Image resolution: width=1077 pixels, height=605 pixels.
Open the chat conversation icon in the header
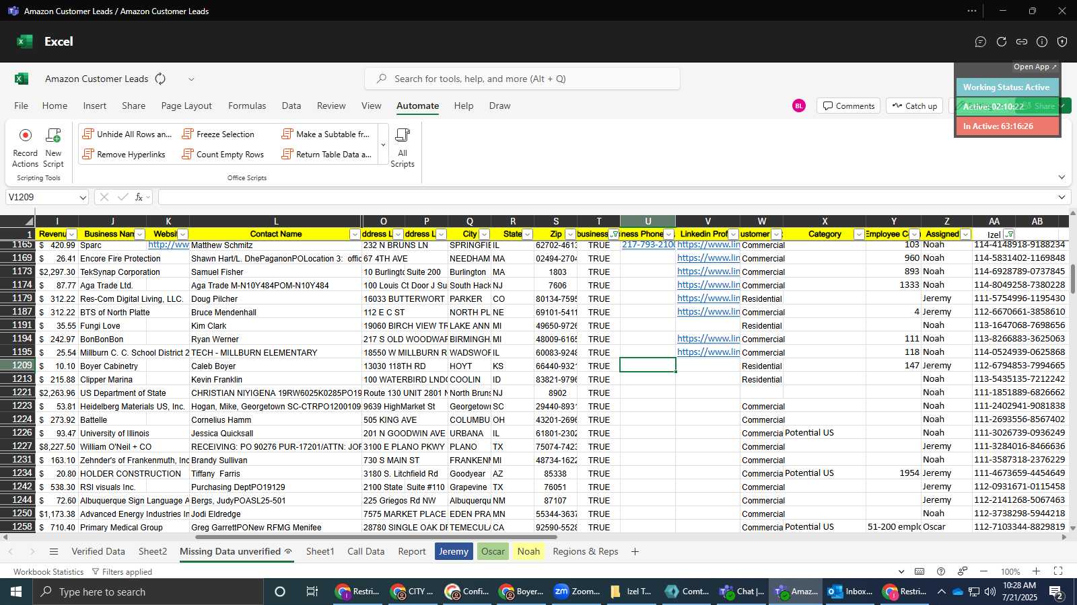pos(981,42)
